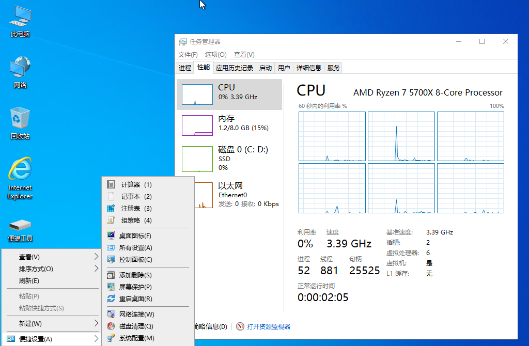Open the 查看(V) menu in Task Manager
Image resolution: width=529 pixels, height=346 pixels.
(244, 55)
